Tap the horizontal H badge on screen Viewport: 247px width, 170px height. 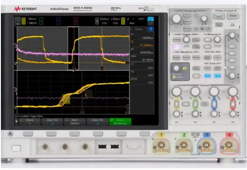click(x=97, y=21)
